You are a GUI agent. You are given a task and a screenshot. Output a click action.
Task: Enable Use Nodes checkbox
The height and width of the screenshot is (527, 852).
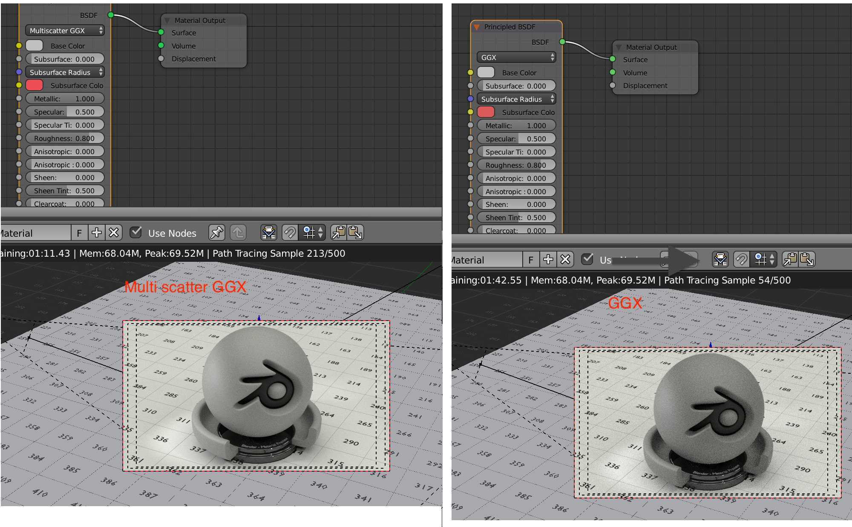pos(135,232)
